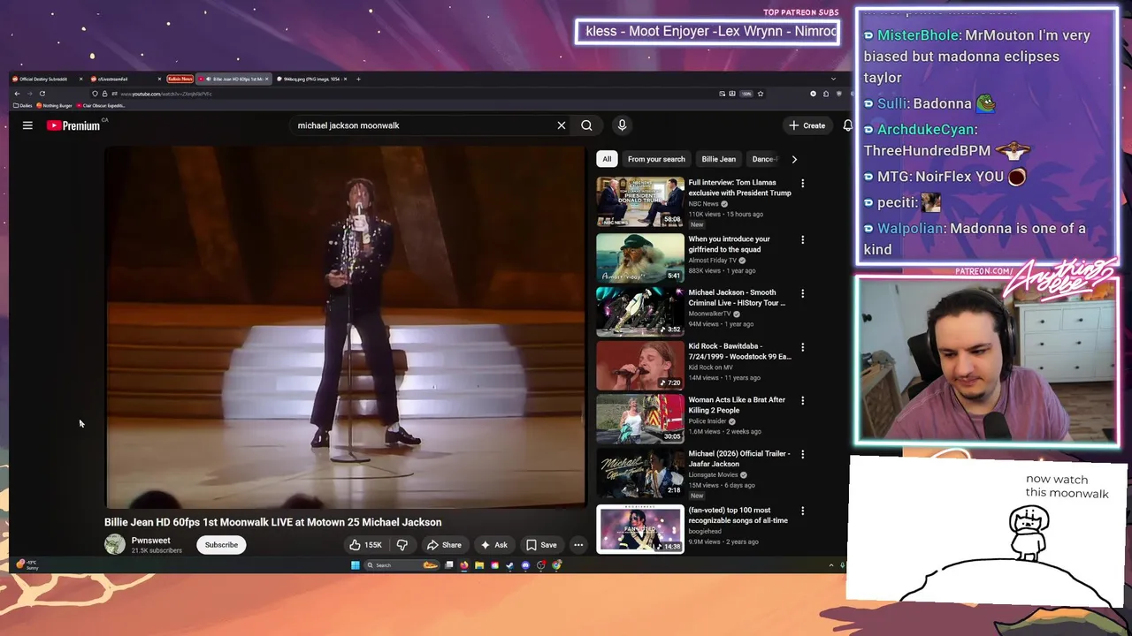The height and width of the screenshot is (636, 1132).
Task: Open more actions ellipsis under video
Action: pyautogui.click(x=578, y=545)
